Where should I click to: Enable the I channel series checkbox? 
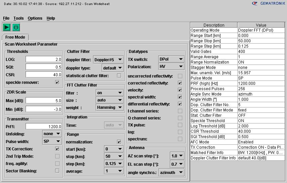click(180, 111)
